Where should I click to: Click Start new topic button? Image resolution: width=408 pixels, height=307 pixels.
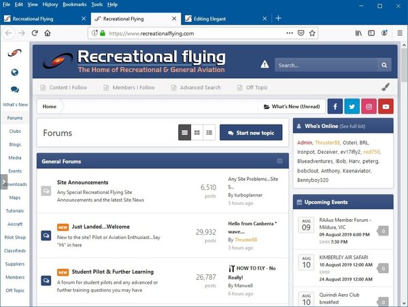(251, 133)
